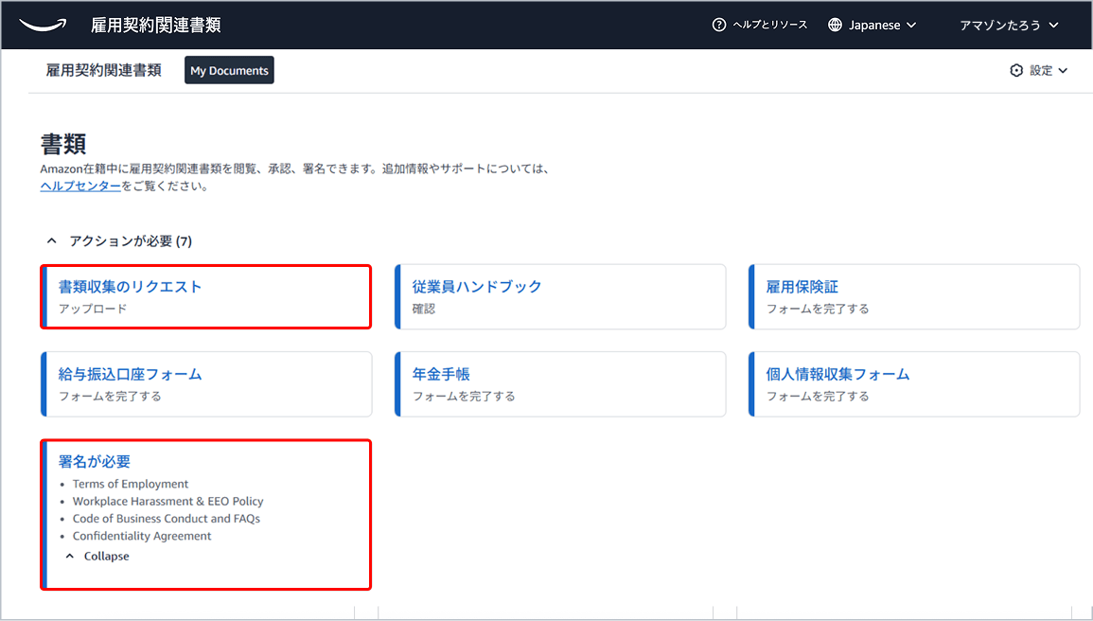Open the アマゾンたろう account menu
This screenshot has width=1093, height=621.
[1009, 25]
